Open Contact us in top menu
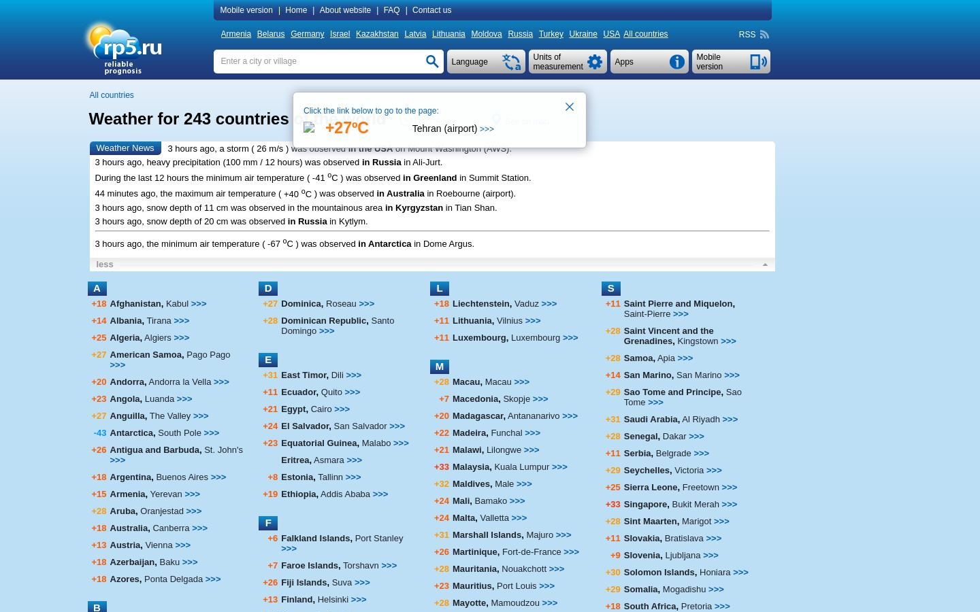The width and height of the screenshot is (980, 612). pos(431,10)
